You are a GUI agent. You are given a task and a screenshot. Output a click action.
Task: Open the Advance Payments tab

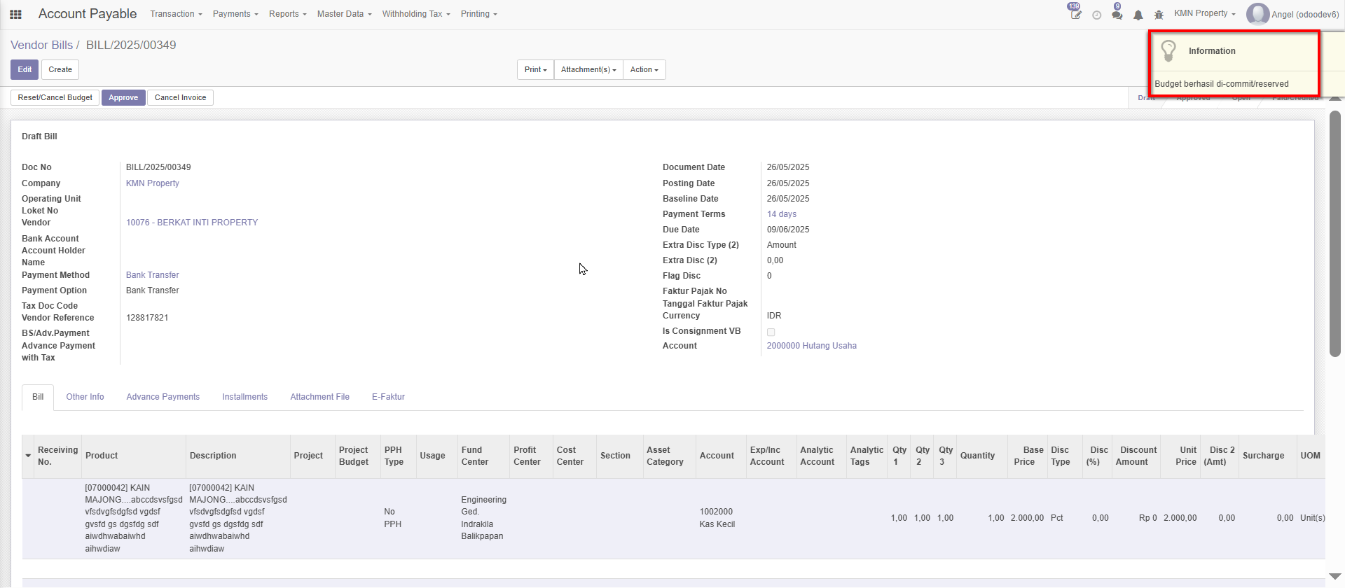(163, 397)
